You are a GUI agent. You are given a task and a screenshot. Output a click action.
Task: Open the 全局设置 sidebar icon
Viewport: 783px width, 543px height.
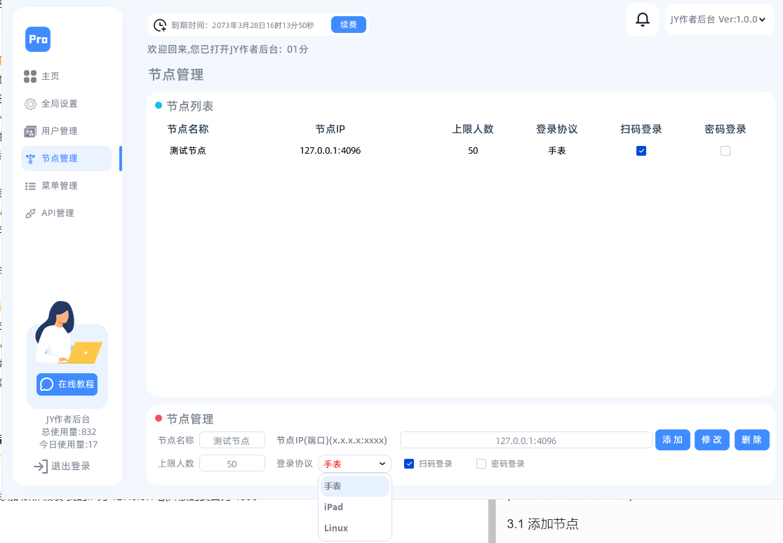point(29,103)
